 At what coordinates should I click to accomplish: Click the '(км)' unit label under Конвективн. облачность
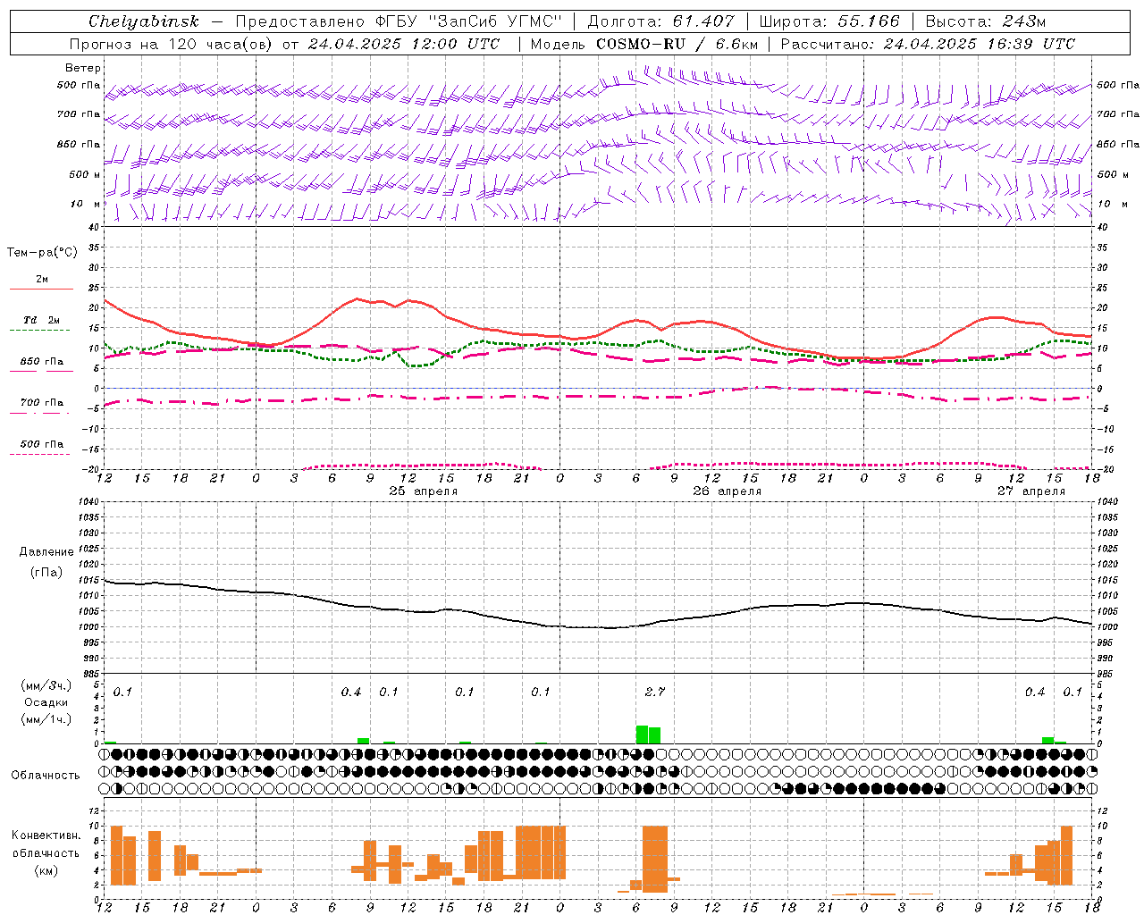(46, 870)
